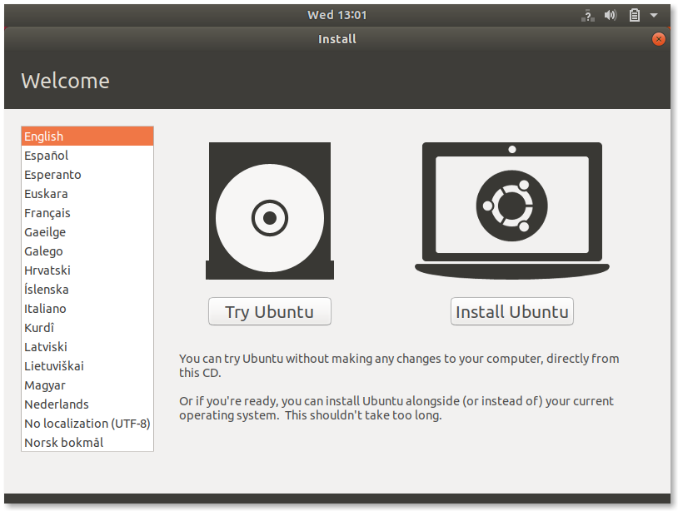
Task: Click the battery status icon
Action: [635, 16]
